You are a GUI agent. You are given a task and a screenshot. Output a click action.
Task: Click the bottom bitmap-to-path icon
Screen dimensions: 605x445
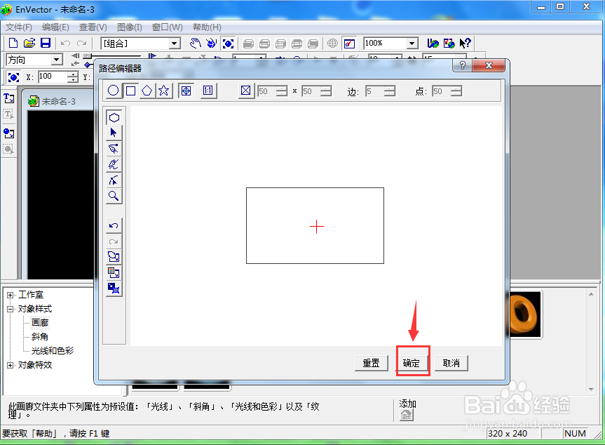pos(114,288)
